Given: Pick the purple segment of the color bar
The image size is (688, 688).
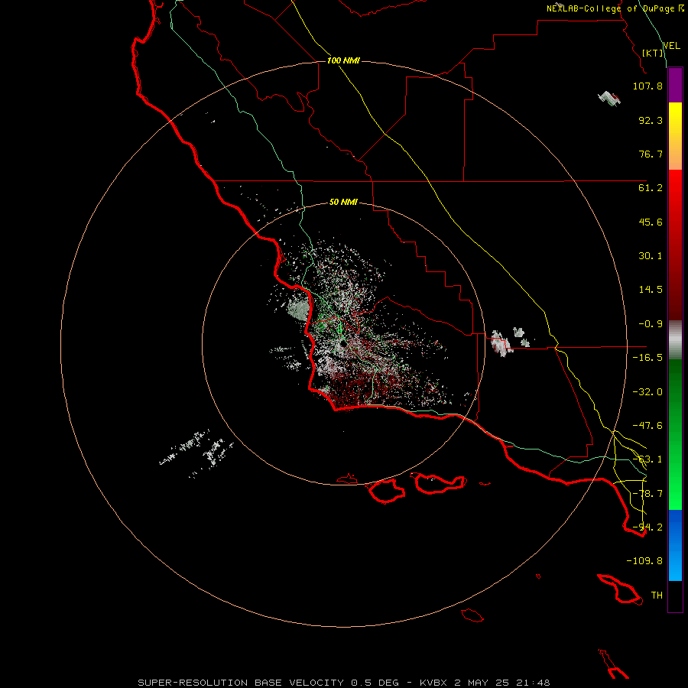Looking at the screenshot, I should [675, 85].
